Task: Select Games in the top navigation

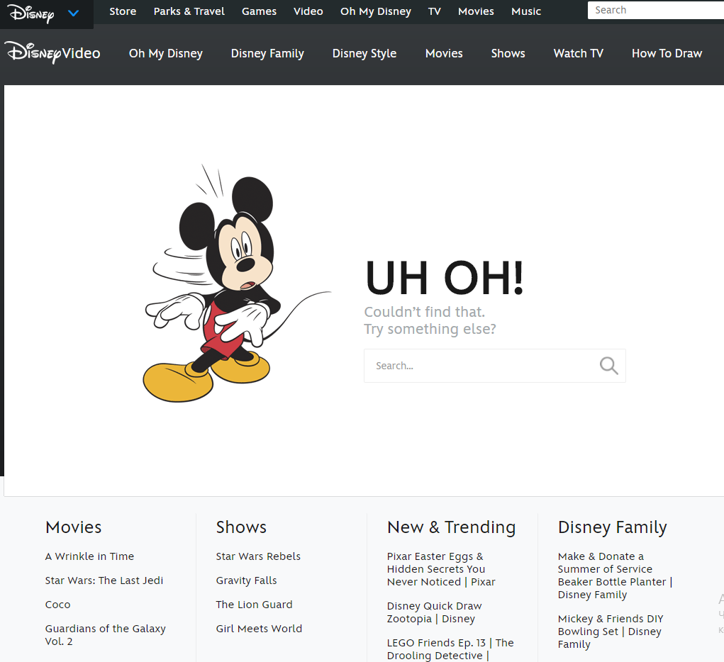Action: (x=259, y=11)
